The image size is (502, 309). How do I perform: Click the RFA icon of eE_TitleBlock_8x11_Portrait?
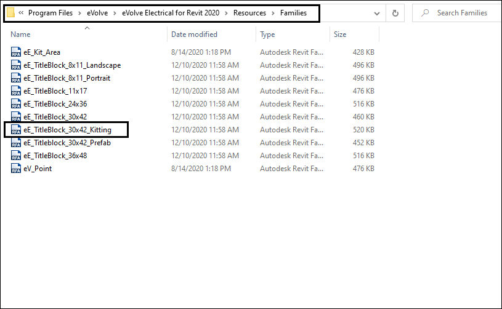(15, 78)
